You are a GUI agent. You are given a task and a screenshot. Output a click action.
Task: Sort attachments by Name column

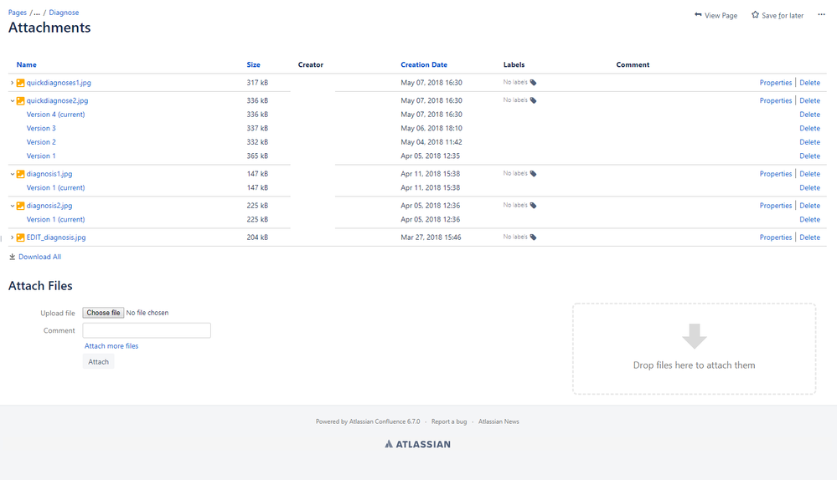(x=26, y=64)
